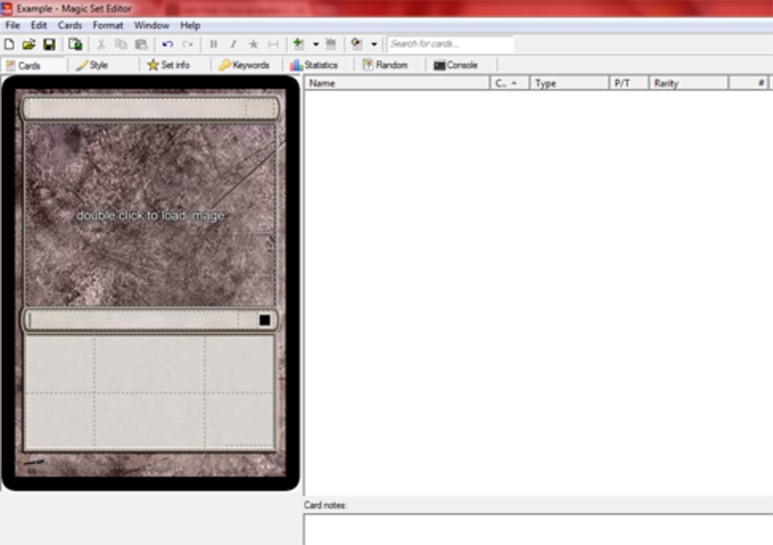Open a set with the folder icon

(x=28, y=44)
